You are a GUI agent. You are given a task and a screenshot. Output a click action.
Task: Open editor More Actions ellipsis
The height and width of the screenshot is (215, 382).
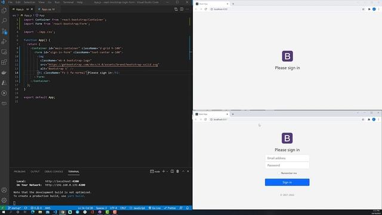[x=187, y=10]
